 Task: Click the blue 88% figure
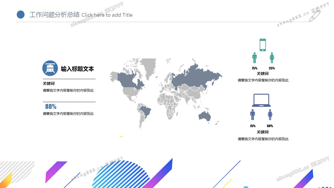[x=51, y=107]
